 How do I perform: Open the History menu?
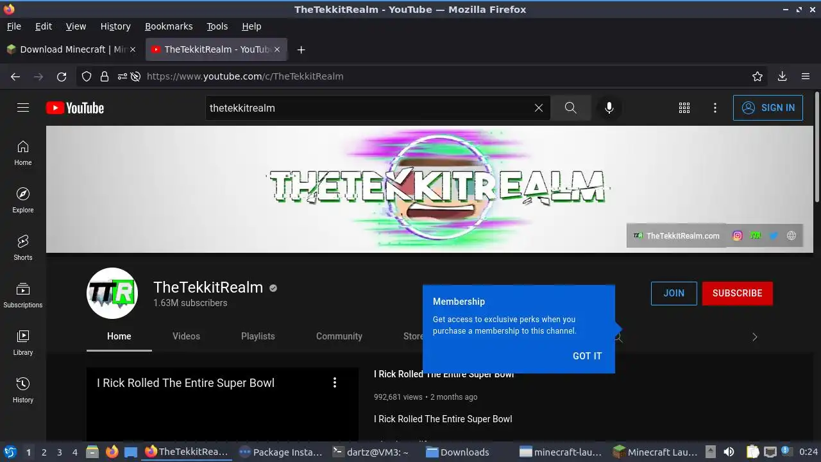click(x=115, y=26)
